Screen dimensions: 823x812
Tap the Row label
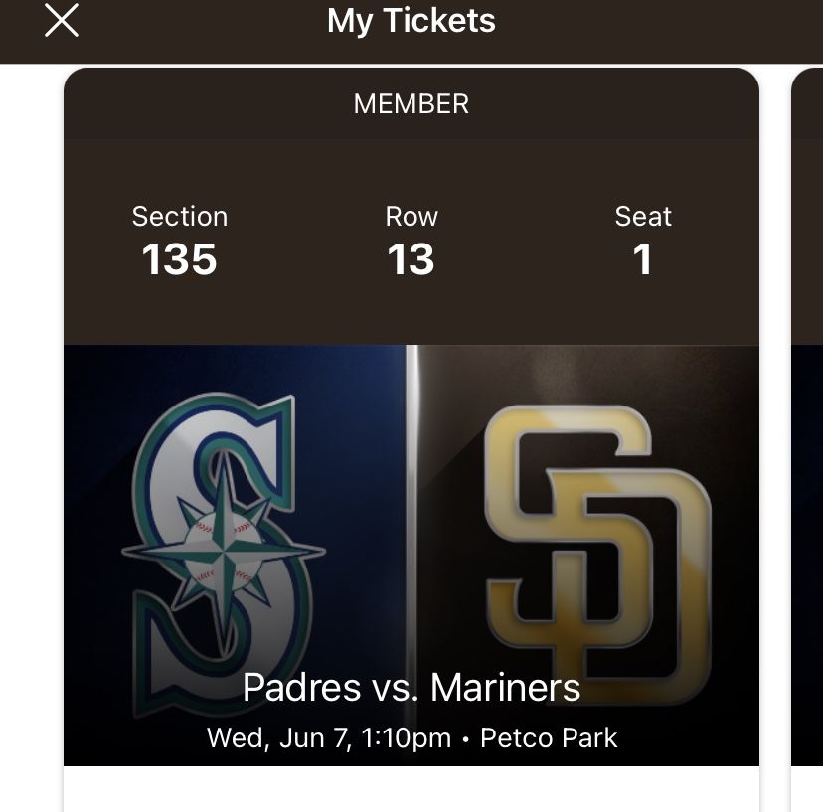coord(411,217)
